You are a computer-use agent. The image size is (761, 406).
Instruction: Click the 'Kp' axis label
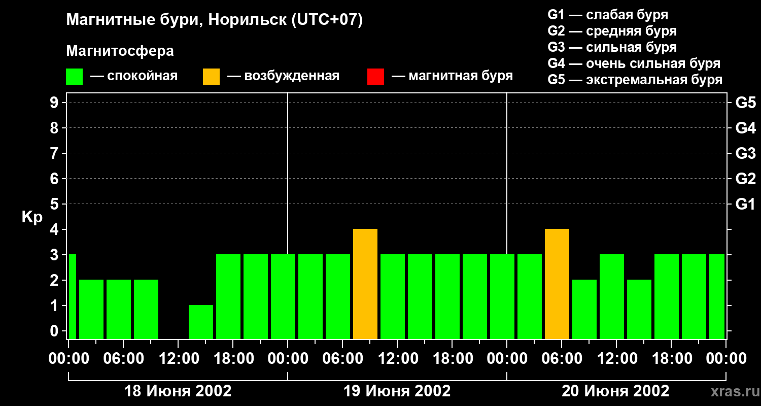(32, 217)
